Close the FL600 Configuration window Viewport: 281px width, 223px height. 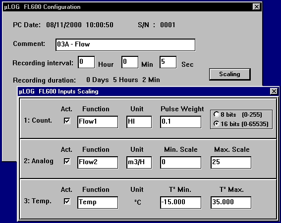[256, 7]
